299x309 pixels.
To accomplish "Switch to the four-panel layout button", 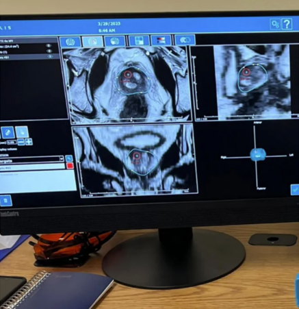I will click(x=139, y=40).
